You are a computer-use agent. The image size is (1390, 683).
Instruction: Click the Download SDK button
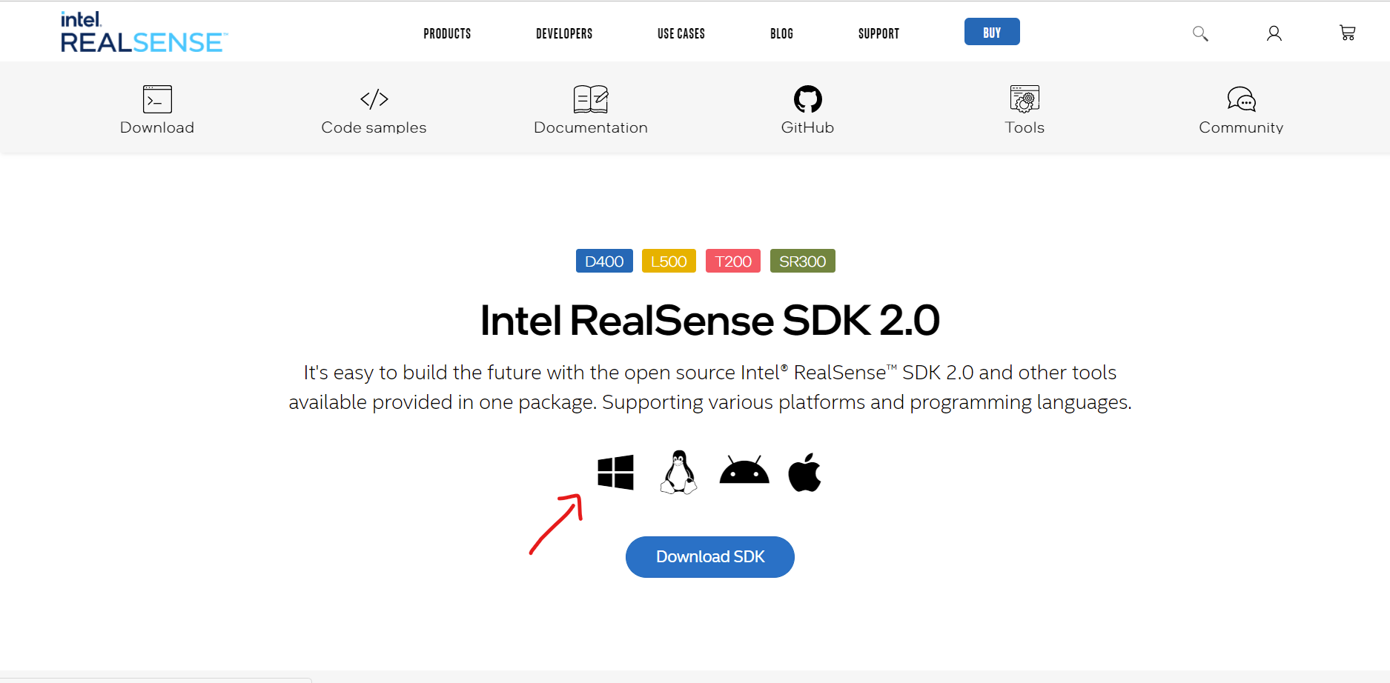pos(709,556)
